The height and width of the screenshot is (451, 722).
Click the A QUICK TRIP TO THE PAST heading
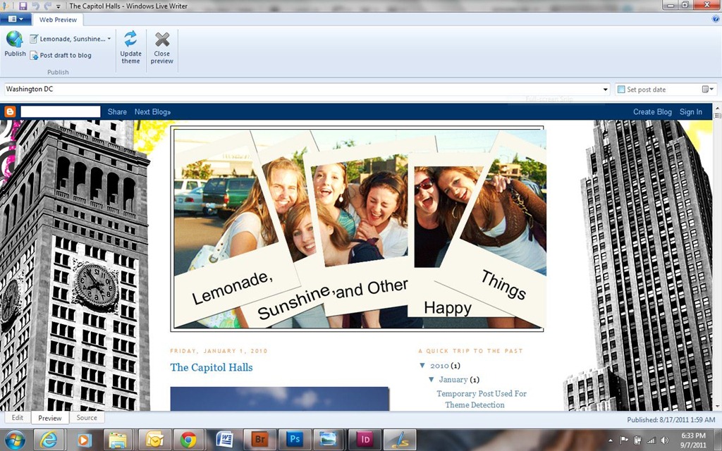(x=470, y=351)
